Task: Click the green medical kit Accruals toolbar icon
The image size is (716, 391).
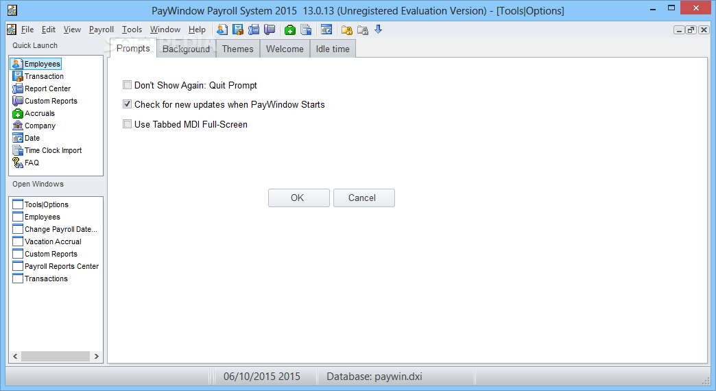Action: 289,29
